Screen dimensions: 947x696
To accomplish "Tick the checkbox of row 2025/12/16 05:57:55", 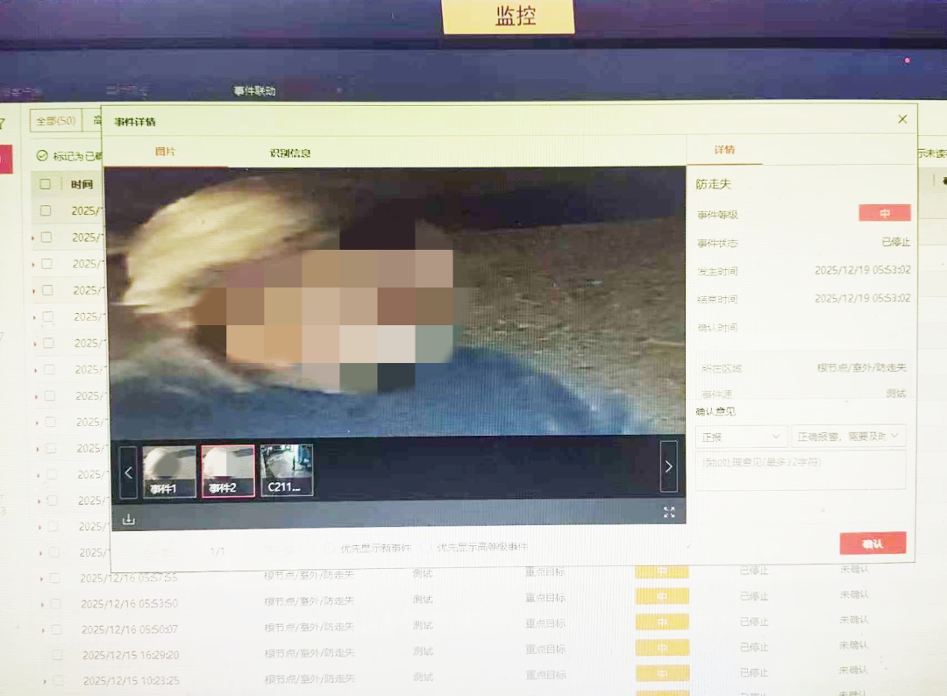I will pyautogui.click(x=55, y=579).
